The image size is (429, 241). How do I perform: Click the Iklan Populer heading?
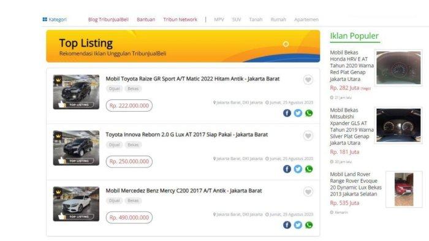tap(354, 36)
